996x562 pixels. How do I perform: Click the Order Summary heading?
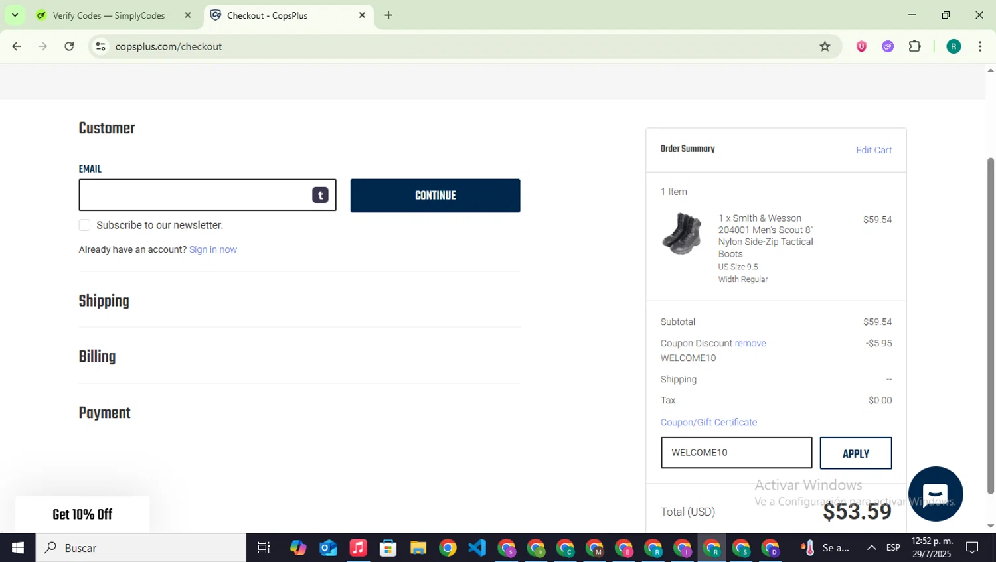point(687,149)
